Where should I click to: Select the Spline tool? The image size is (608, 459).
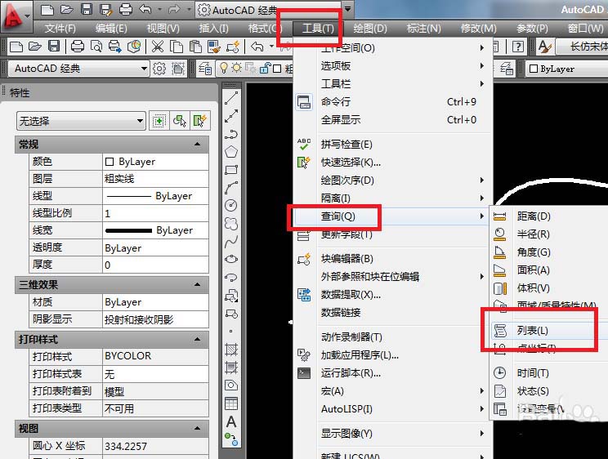[x=231, y=242]
